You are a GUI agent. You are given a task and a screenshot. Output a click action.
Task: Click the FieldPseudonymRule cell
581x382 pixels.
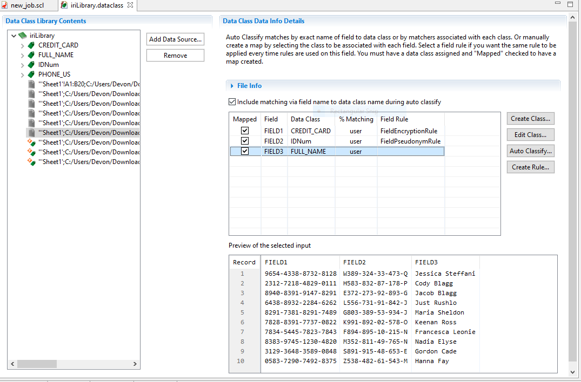coord(410,141)
